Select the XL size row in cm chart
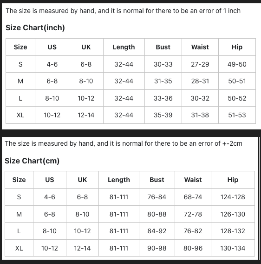This screenshot has height=264, width=261. [x=130, y=248]
